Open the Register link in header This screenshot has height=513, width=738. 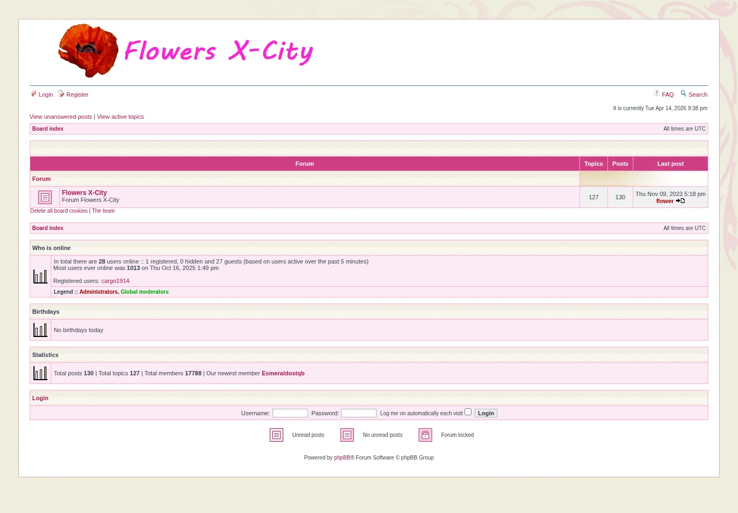[x=77, y=94]
